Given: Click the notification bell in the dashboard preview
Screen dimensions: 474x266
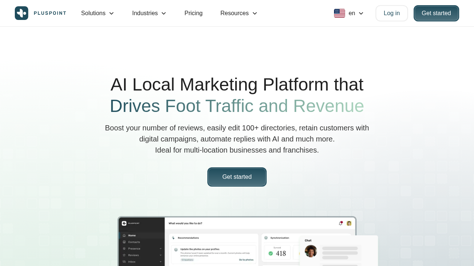Looking at the screenshot, I should point(341,223).
